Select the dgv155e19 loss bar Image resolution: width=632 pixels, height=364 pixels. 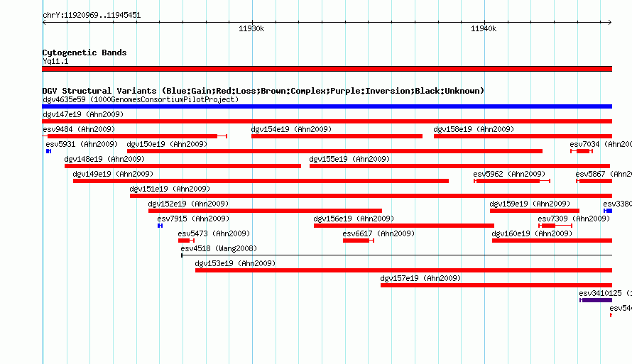(459, 166)
